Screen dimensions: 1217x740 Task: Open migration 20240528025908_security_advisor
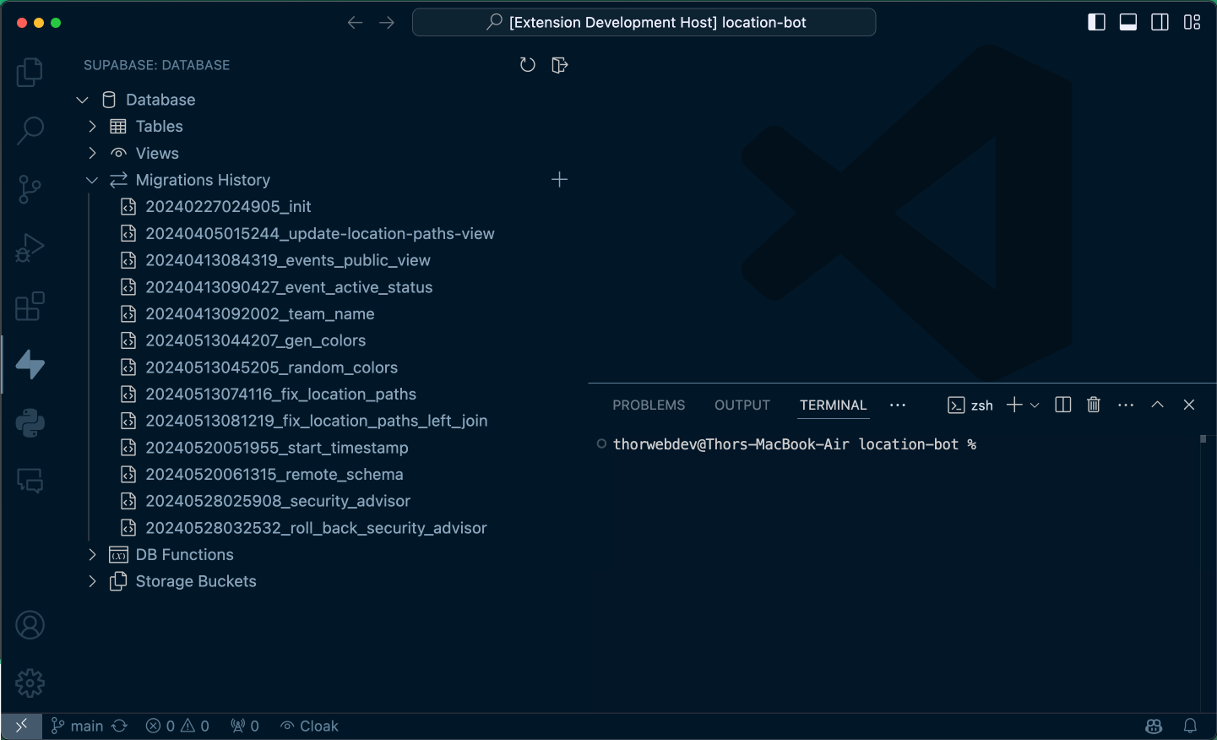[x=278, y=501]
